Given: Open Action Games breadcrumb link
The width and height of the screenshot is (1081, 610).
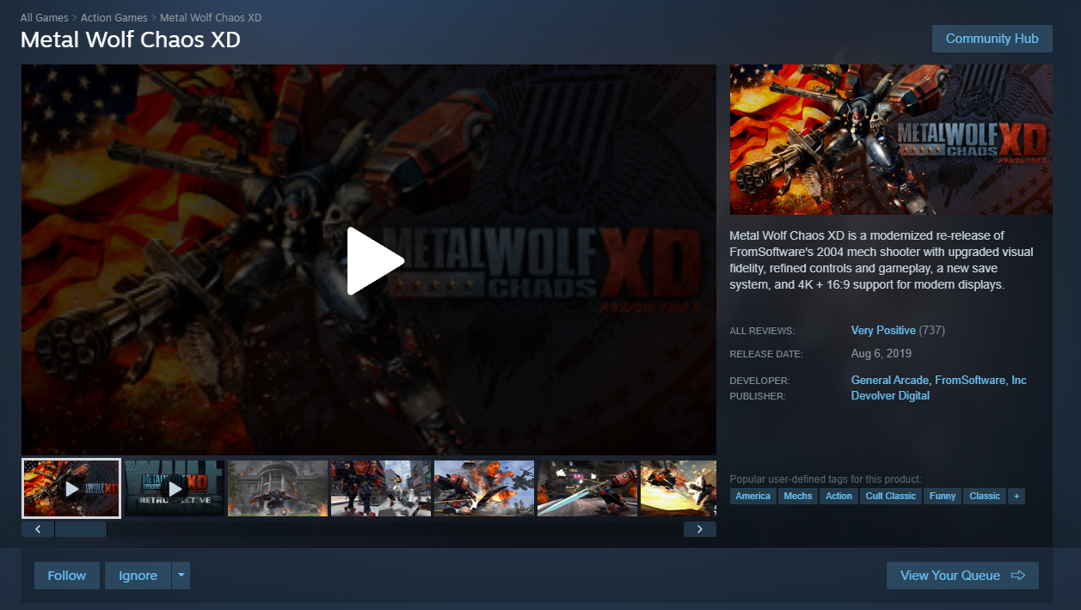Looking at the screenshot, I should click(x=114, y=18).
